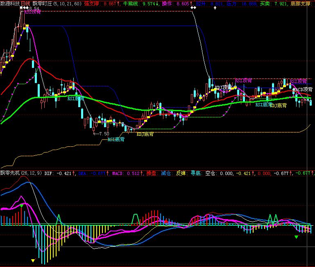Click the 空仓 value 0.000
This screenshot has height=267, width=315.
[x=227, y=173]
